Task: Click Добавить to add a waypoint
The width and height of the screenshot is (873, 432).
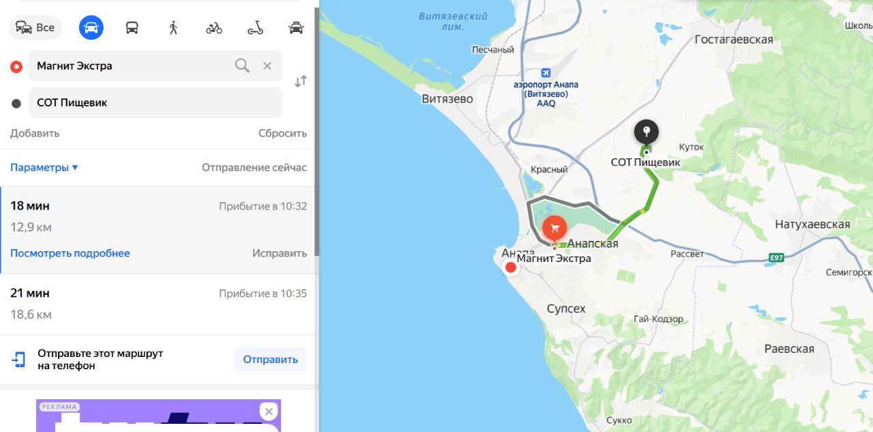Action: point(35,133)
